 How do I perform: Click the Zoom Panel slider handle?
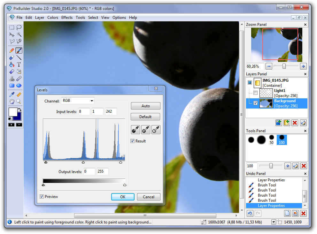point(284,66)
